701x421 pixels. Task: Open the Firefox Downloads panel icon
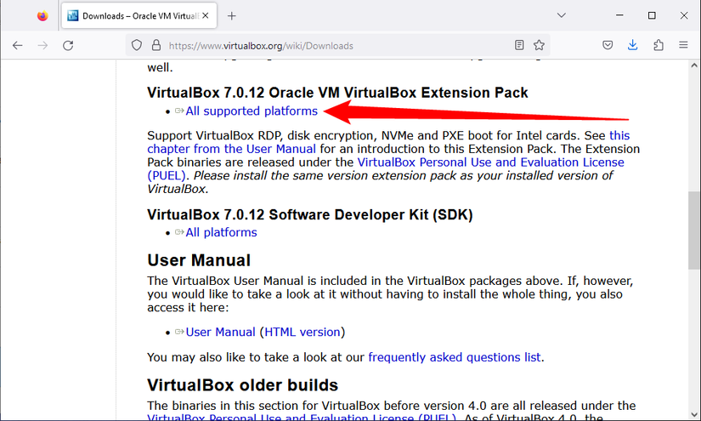tap(633, 45)
